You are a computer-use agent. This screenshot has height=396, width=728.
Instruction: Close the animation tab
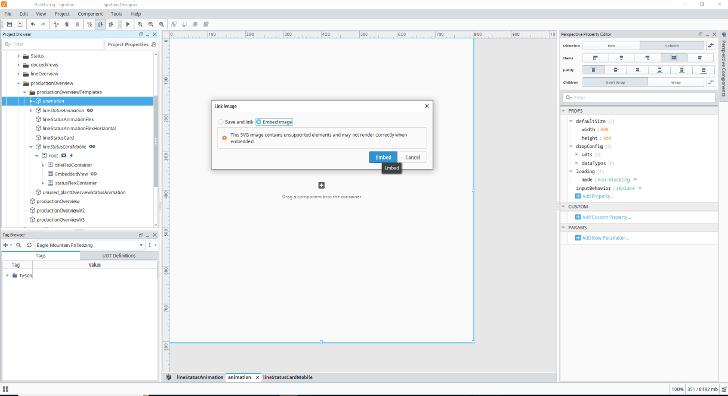tap(257, 377)
